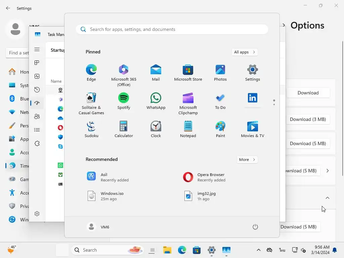
Task: Open Spotify pinned app
Action: 124,101
